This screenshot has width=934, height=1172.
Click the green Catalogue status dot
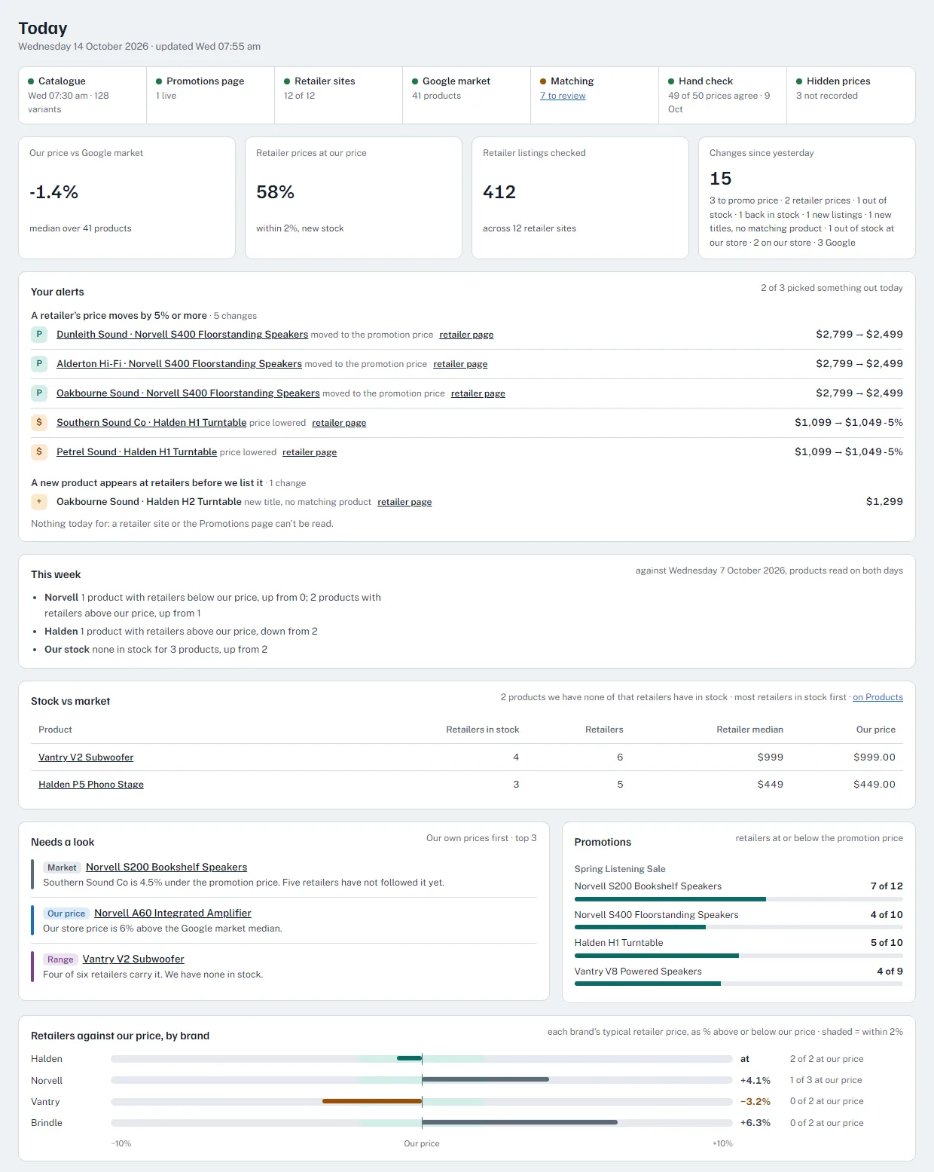pos(31,81)
